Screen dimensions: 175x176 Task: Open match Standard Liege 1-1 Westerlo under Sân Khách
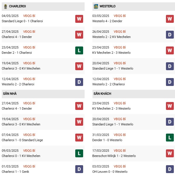113,124
